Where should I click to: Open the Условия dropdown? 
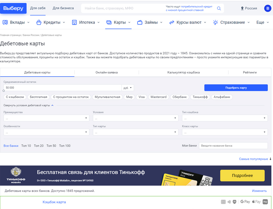[x=135, y=118]
